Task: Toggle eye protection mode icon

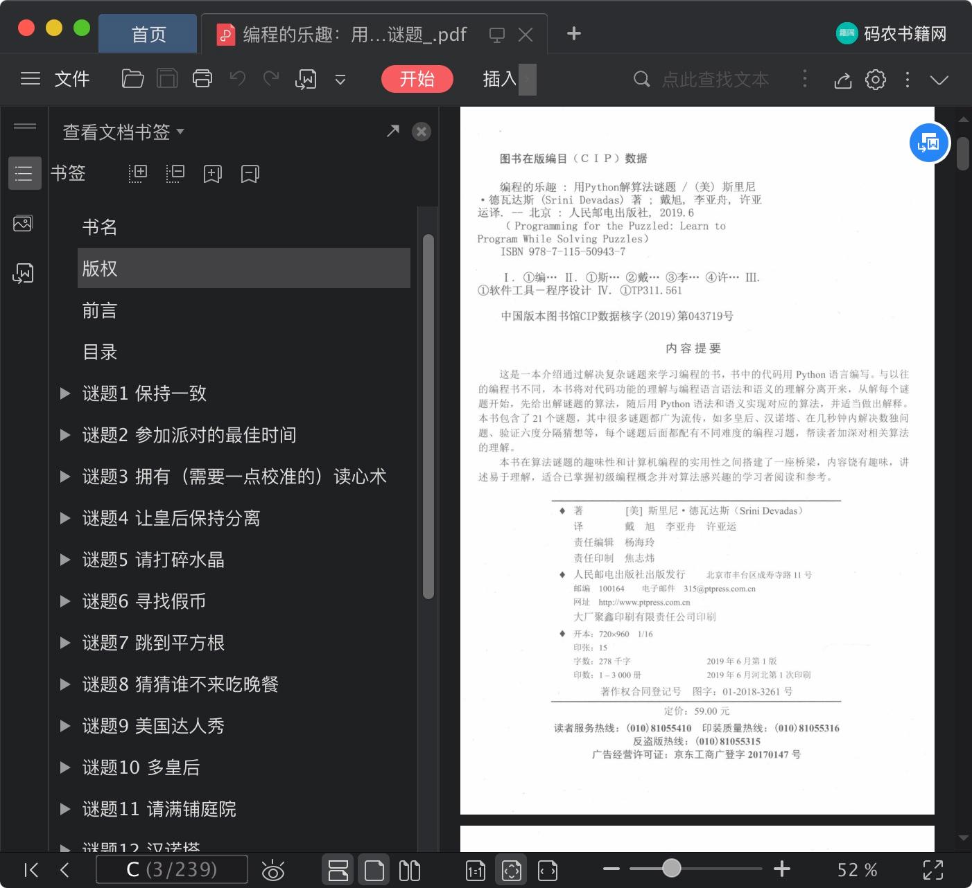Action: tap(273, 871)
